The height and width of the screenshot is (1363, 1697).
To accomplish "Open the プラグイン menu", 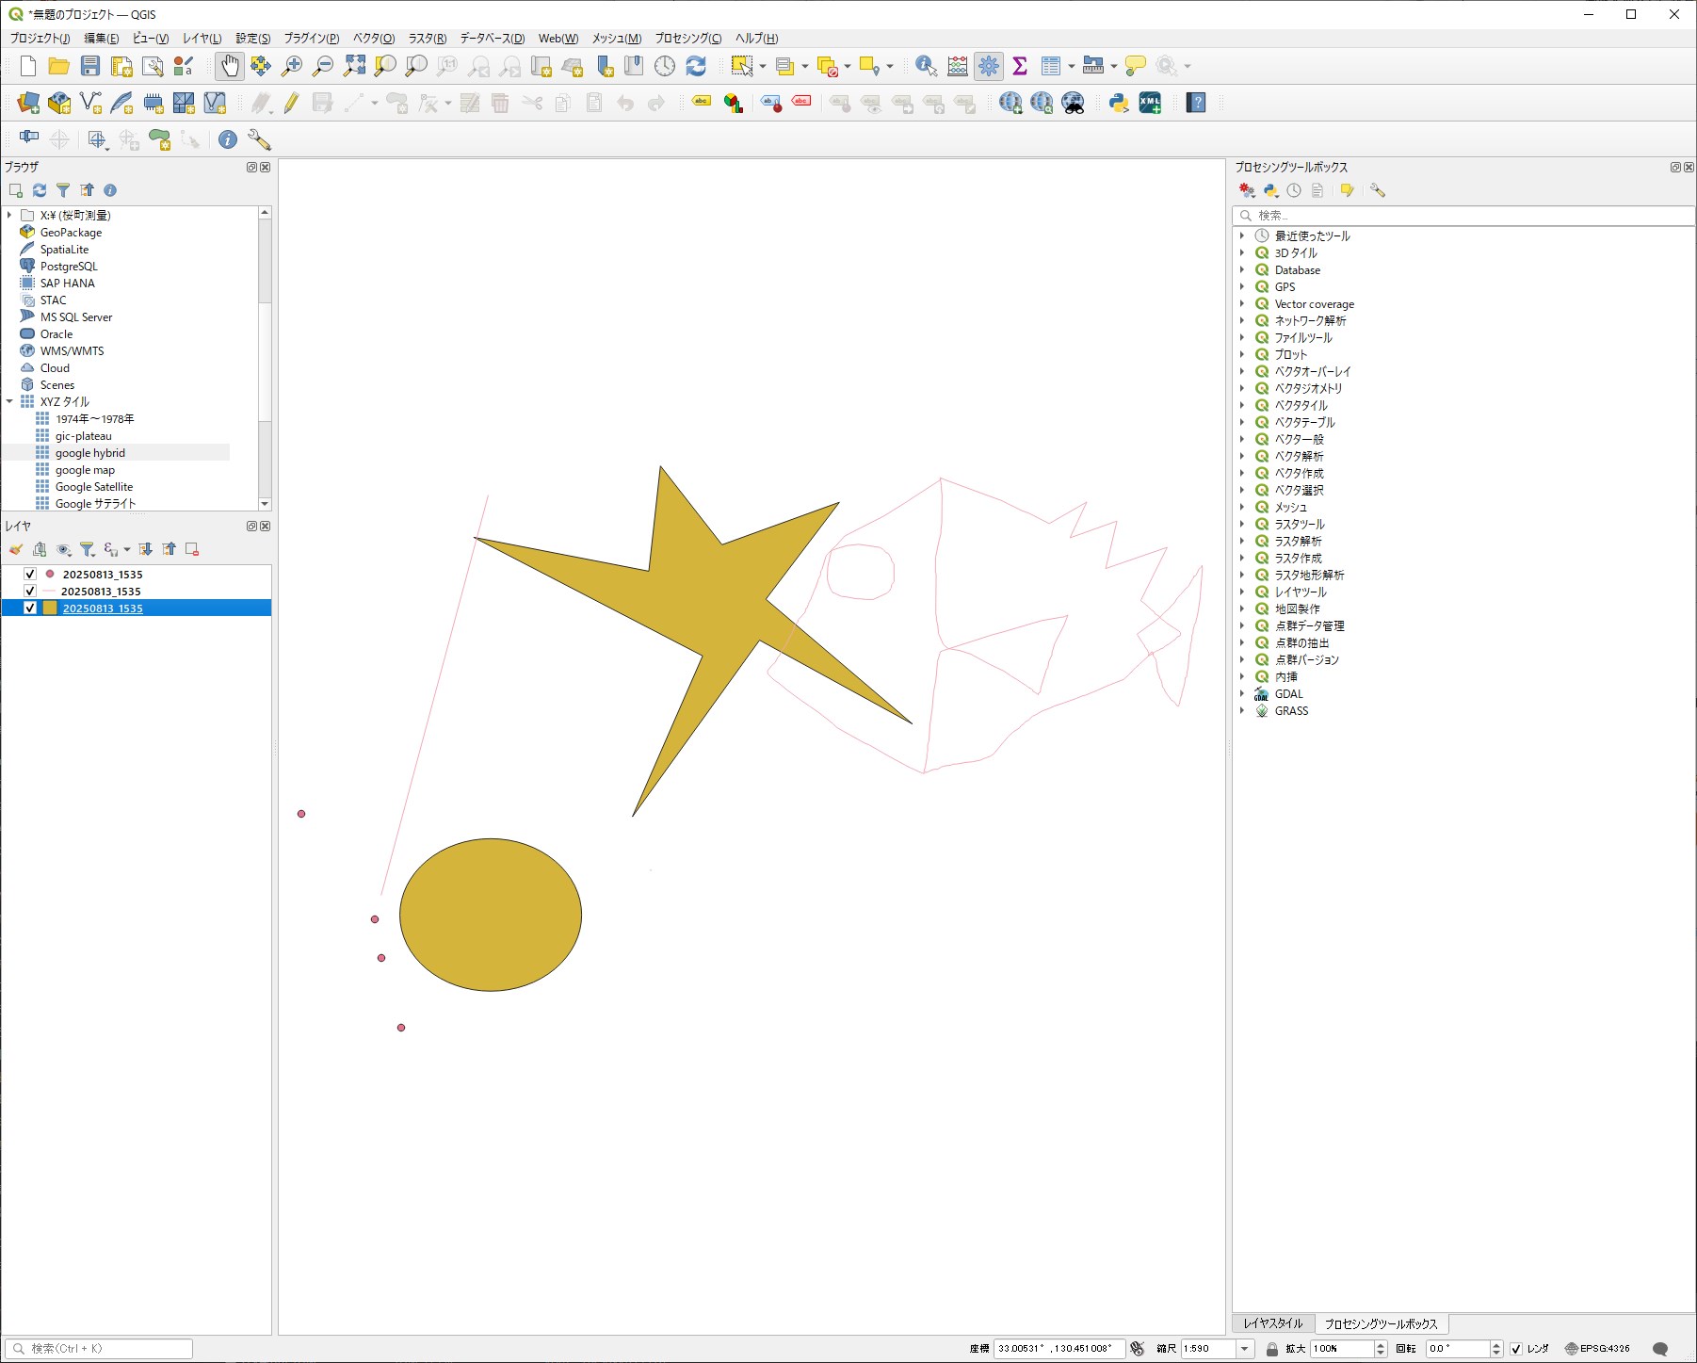I will [x=311, y=39].
